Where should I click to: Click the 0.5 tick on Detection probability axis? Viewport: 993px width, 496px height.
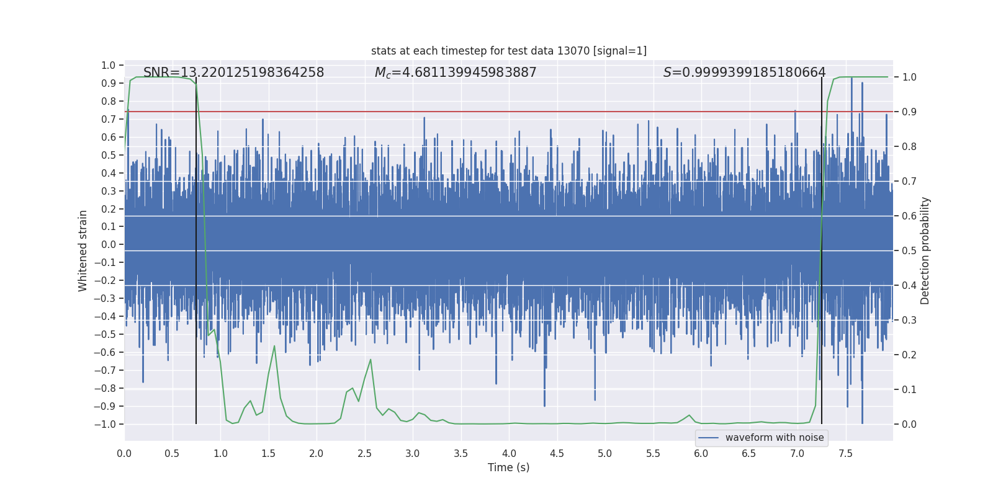(x=909, y=251)
